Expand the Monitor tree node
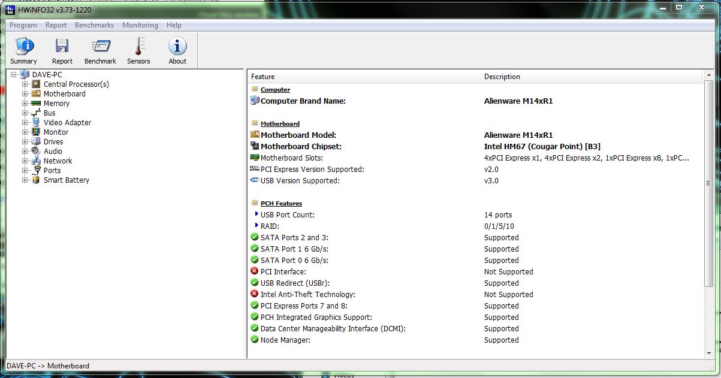The image size is (721, 378). [x=25, y=132]
